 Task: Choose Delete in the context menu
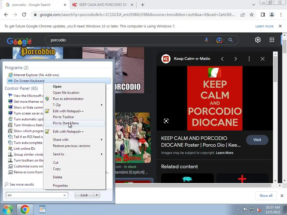(75, 177)
